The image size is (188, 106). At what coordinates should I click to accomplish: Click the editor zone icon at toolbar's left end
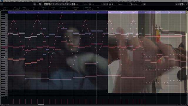[2, 4]
